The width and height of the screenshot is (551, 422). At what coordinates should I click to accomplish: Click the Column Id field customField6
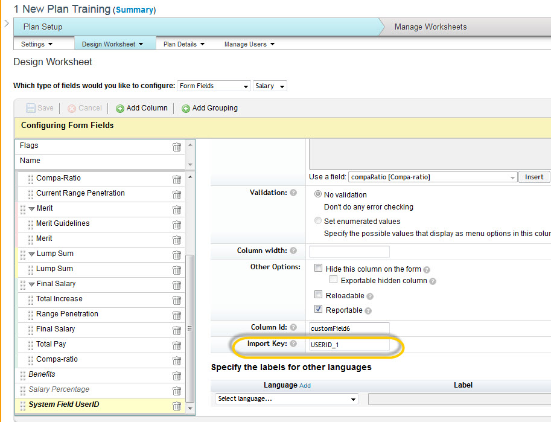coord(349,328)
